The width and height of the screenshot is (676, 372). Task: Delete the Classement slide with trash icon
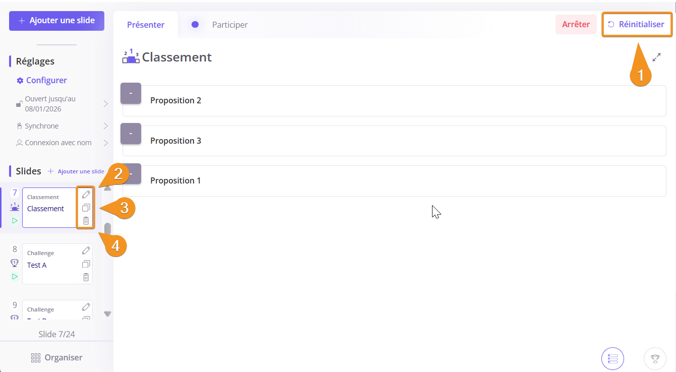pyautogui.click(x=86, y=221)
